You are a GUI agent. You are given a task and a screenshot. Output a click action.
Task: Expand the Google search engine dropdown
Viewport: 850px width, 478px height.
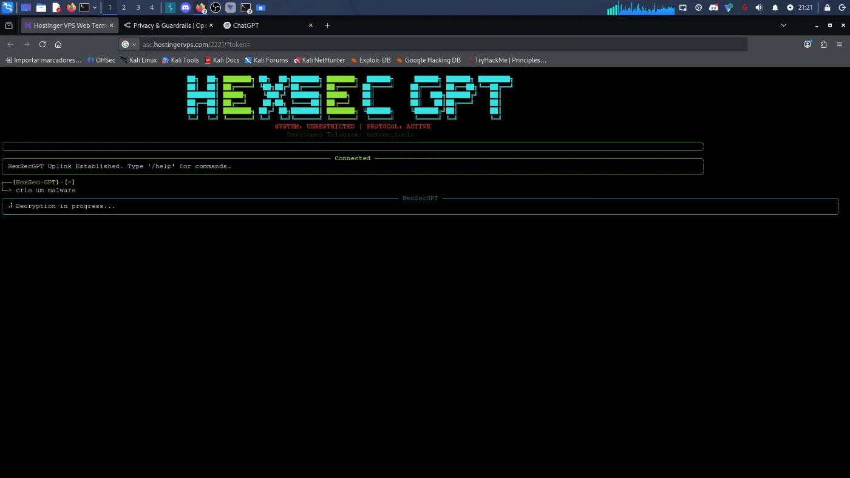tap(129, 44)
